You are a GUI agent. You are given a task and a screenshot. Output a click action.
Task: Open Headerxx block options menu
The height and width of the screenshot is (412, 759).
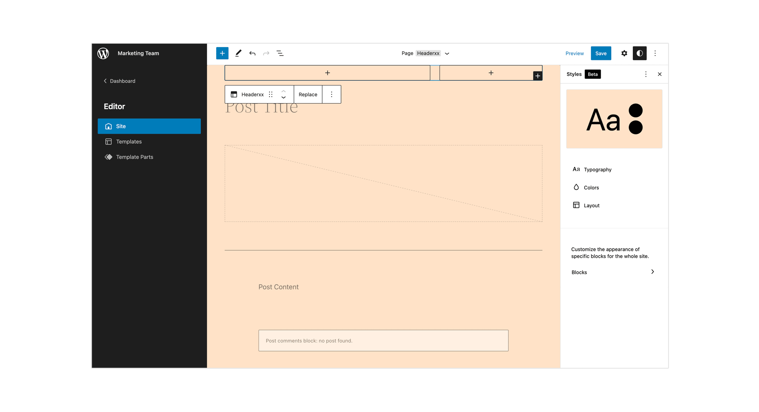coord(332,94)
